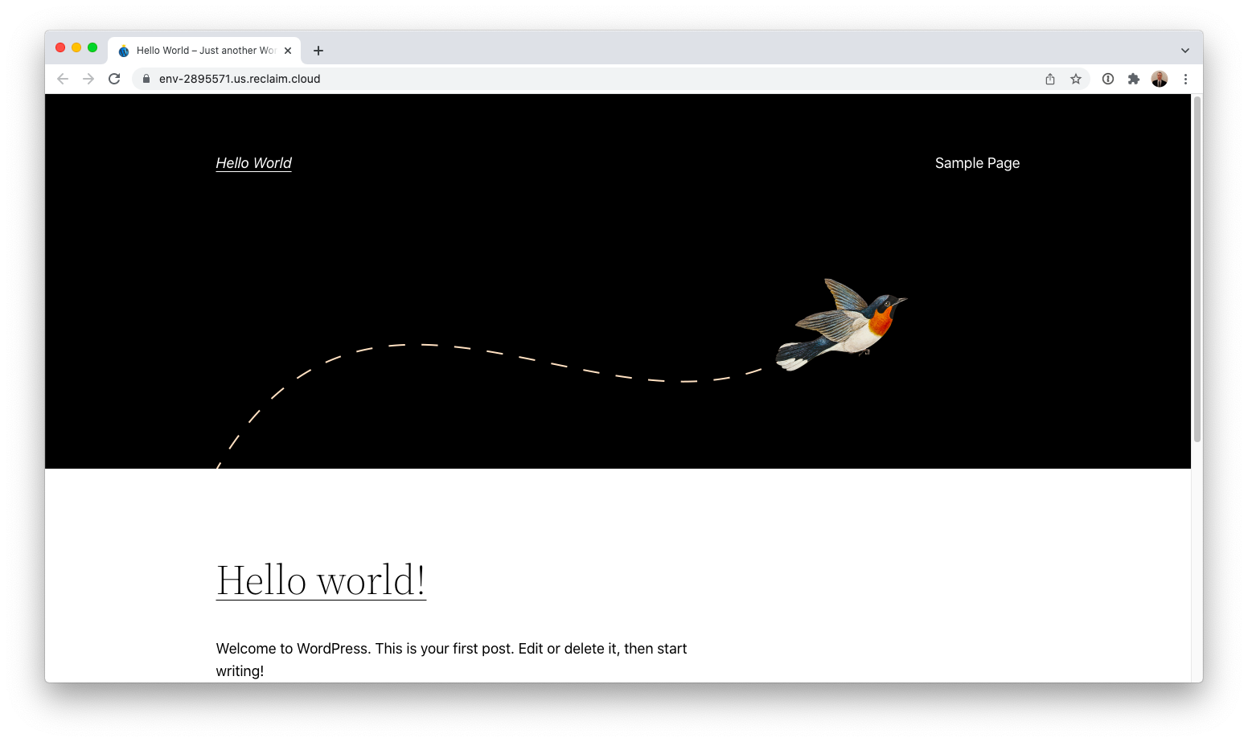This screenshot has width=1248, height=742.
Task: Click the tab's WordPress favicon
Action: point(124,51)
